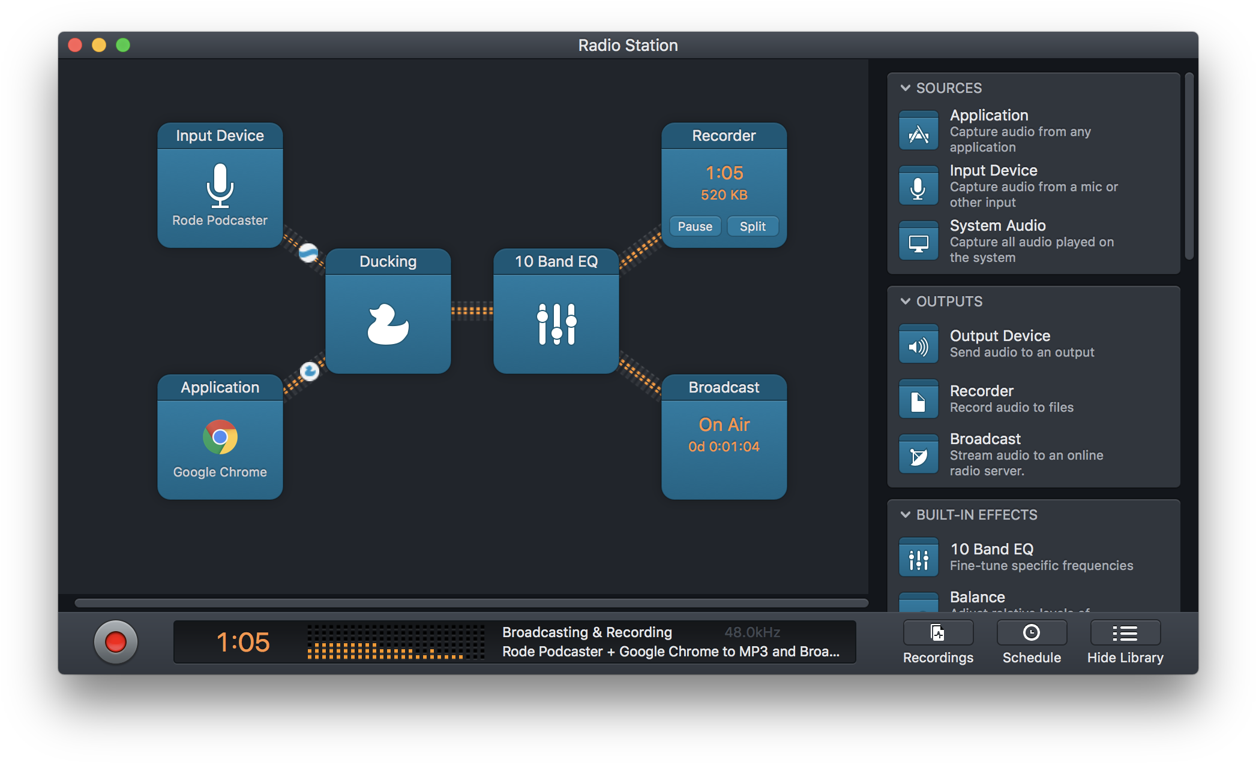Screen dimensions: 1256x763
Task: Toggle the Application connection badge
Action: tap(310, 373)
